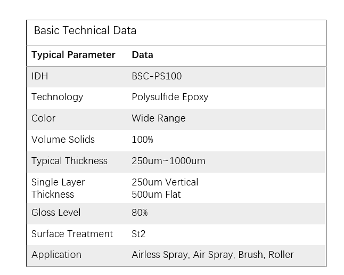
Task: Select the 80% gloss value
Action: (140, 213)
